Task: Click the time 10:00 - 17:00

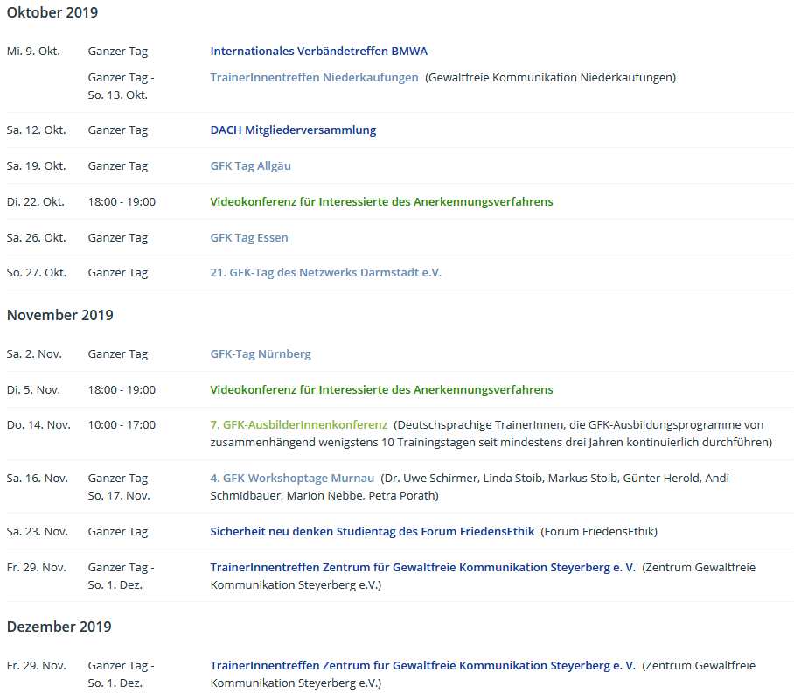Action: (122, 424)
